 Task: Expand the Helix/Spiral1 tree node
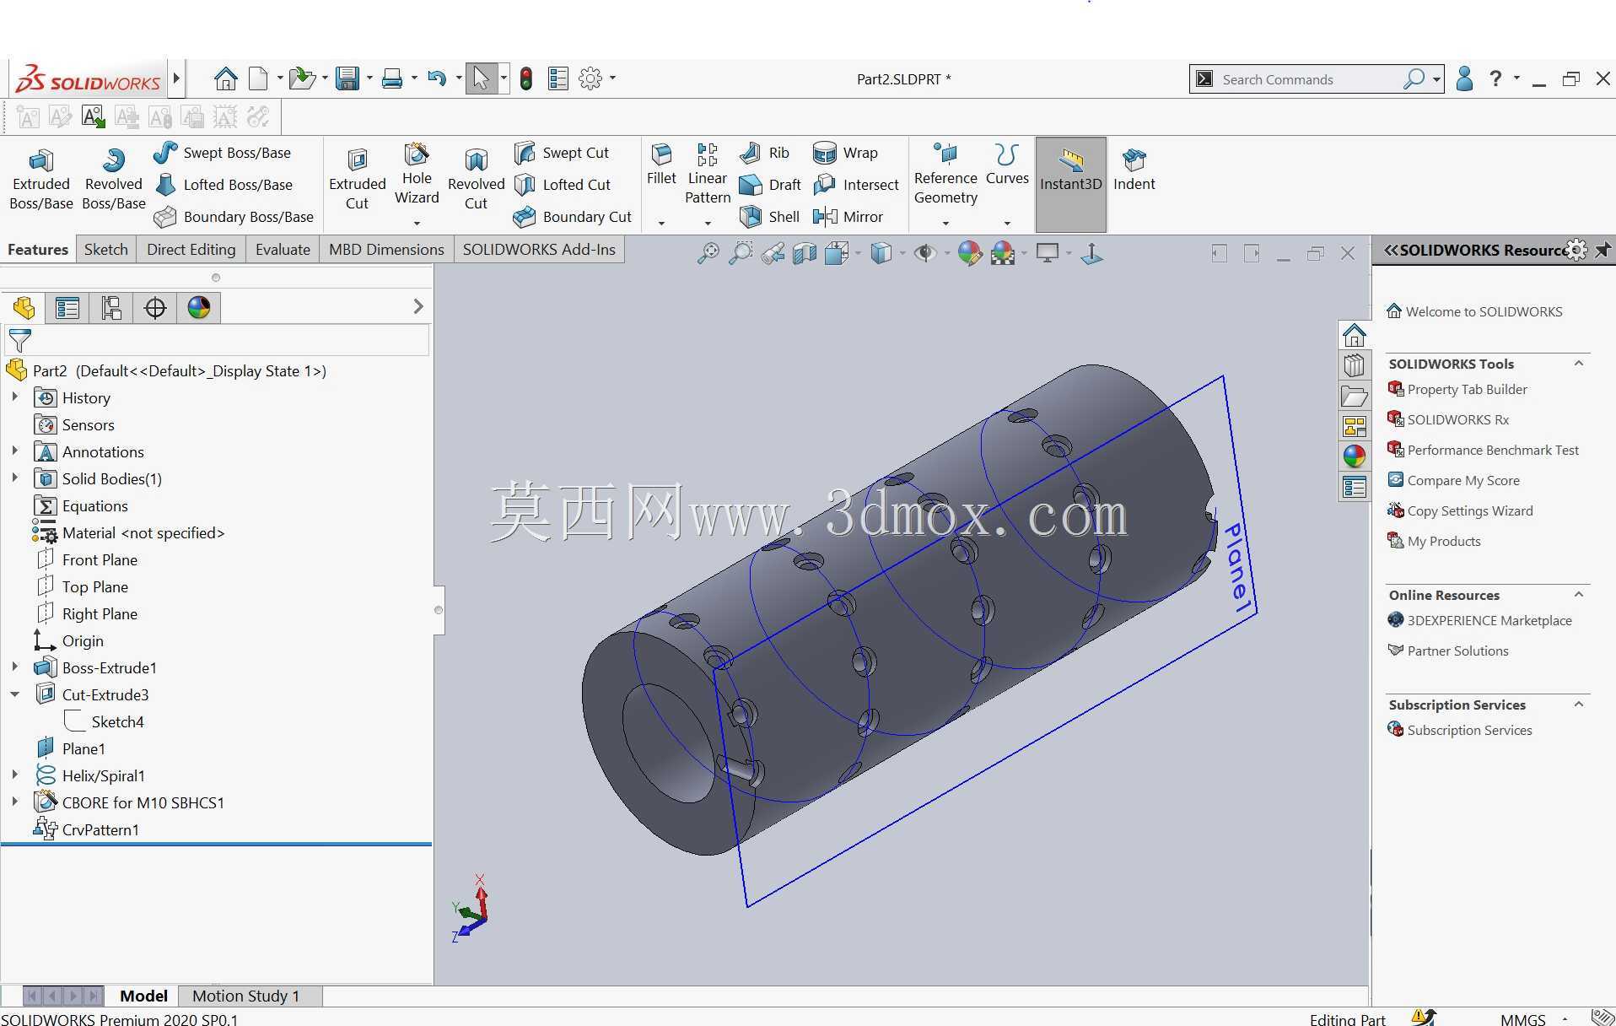(15, 775)
